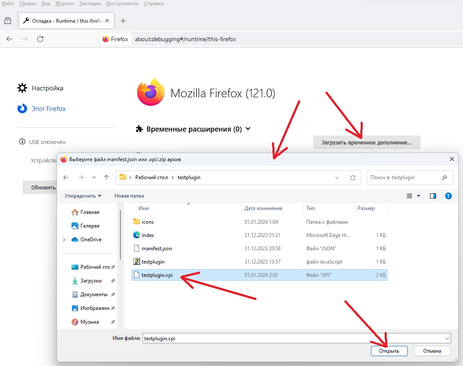This screenshot has width=463, height=366.
Task: Select the index file
Action: [259, 235]
